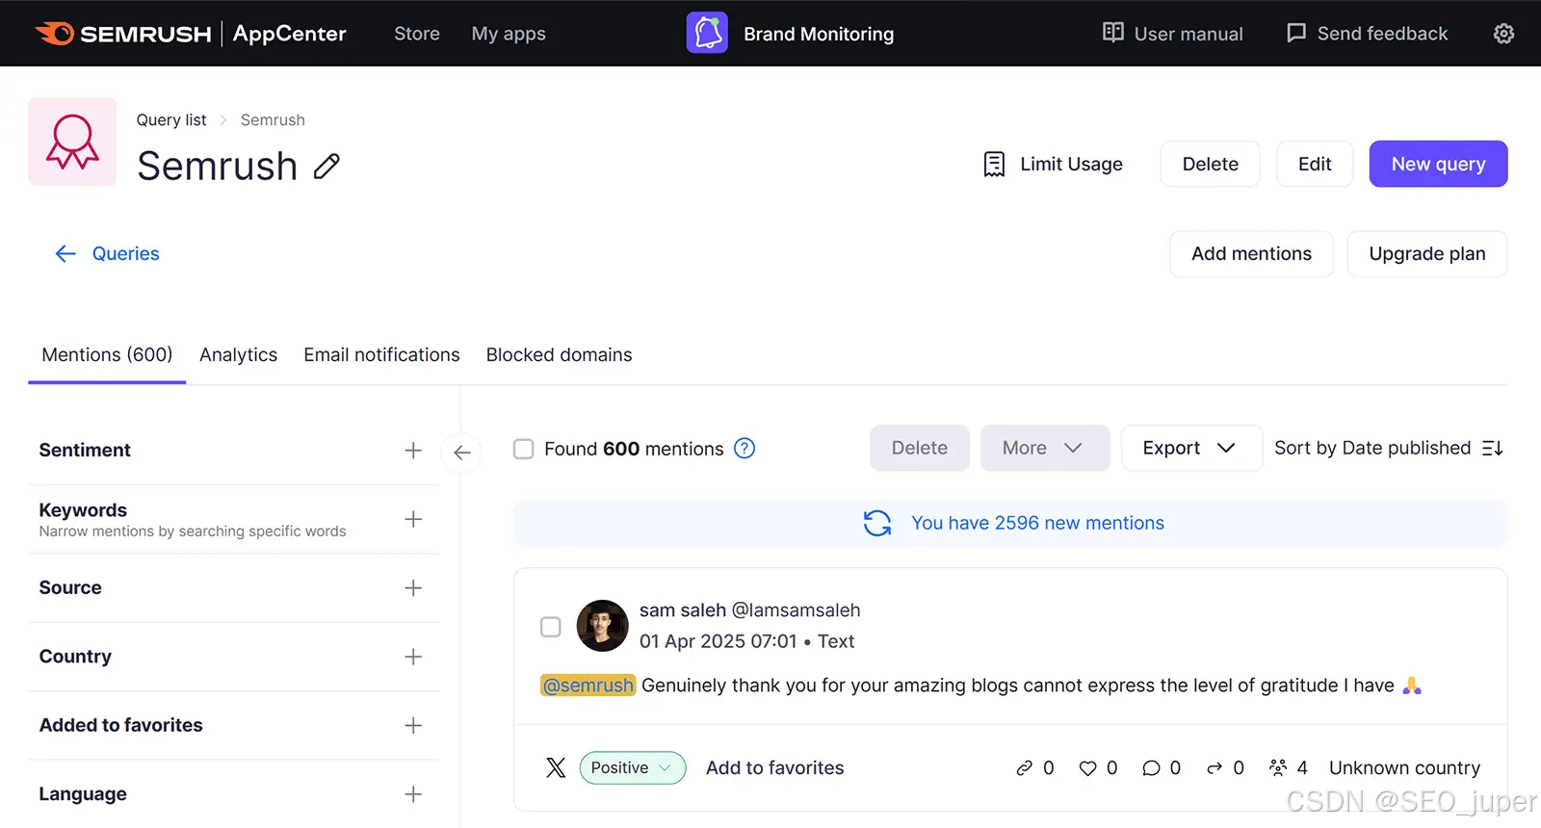Image resolution: width=1541 pixels, height=828 pixels.
Task: Toggle the sort order icon beside Date published
Action: [1492, 449]
